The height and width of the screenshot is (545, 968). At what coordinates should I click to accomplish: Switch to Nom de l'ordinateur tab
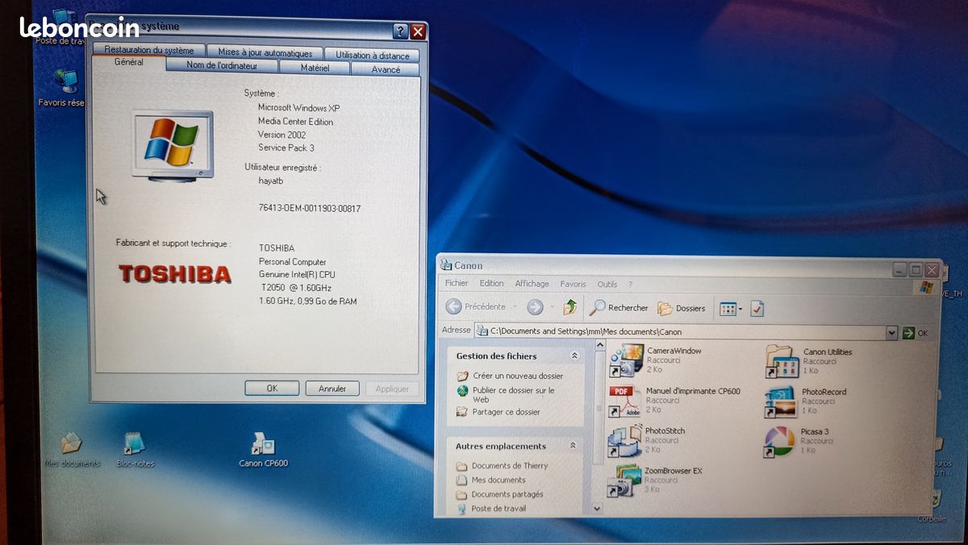222,66
